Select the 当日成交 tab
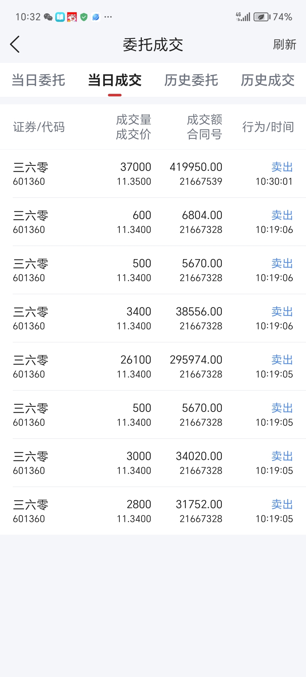Image resolution: width=306 pixels, height=677 pixels. pyautogui.click(x=115, y=80)
